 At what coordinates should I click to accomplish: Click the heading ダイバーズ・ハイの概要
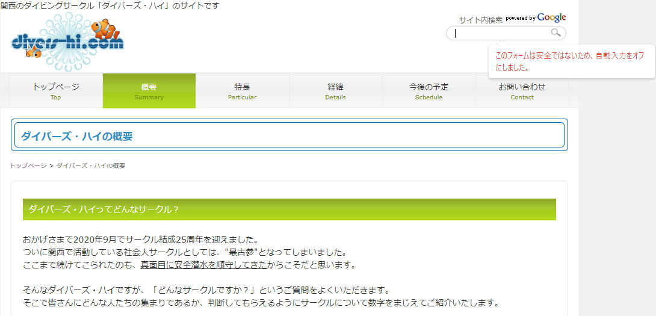(76, 136)
